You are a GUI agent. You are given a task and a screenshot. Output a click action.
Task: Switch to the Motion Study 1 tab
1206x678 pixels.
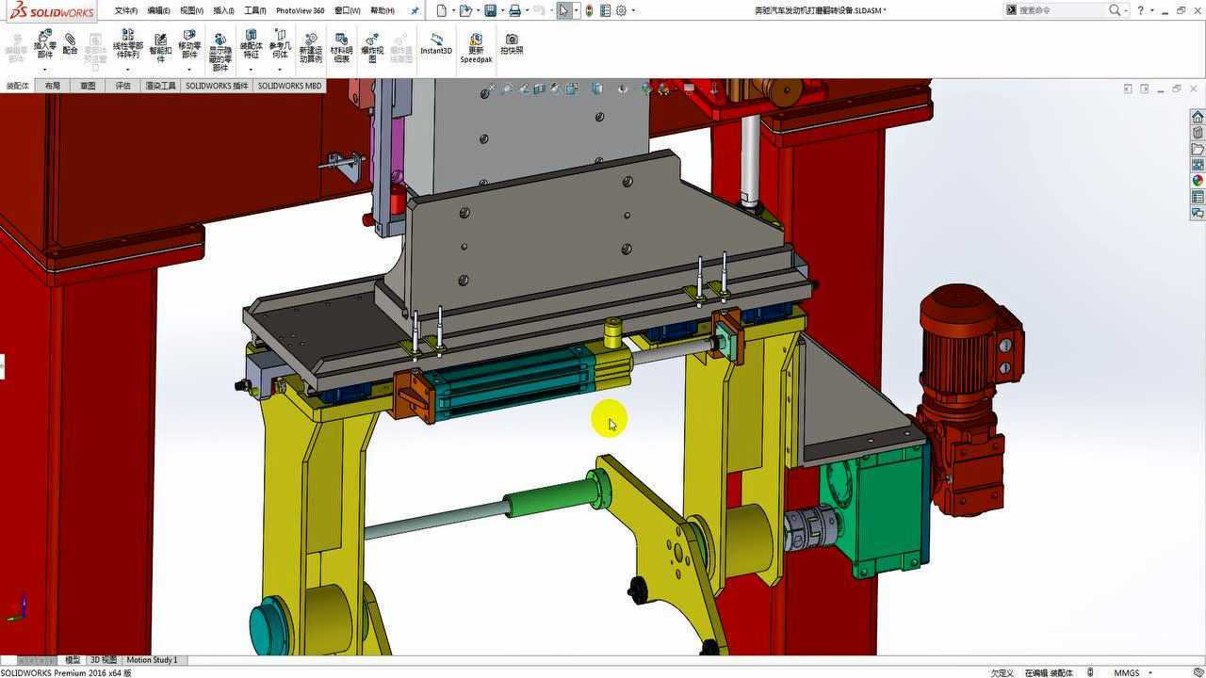click(152, 660)
